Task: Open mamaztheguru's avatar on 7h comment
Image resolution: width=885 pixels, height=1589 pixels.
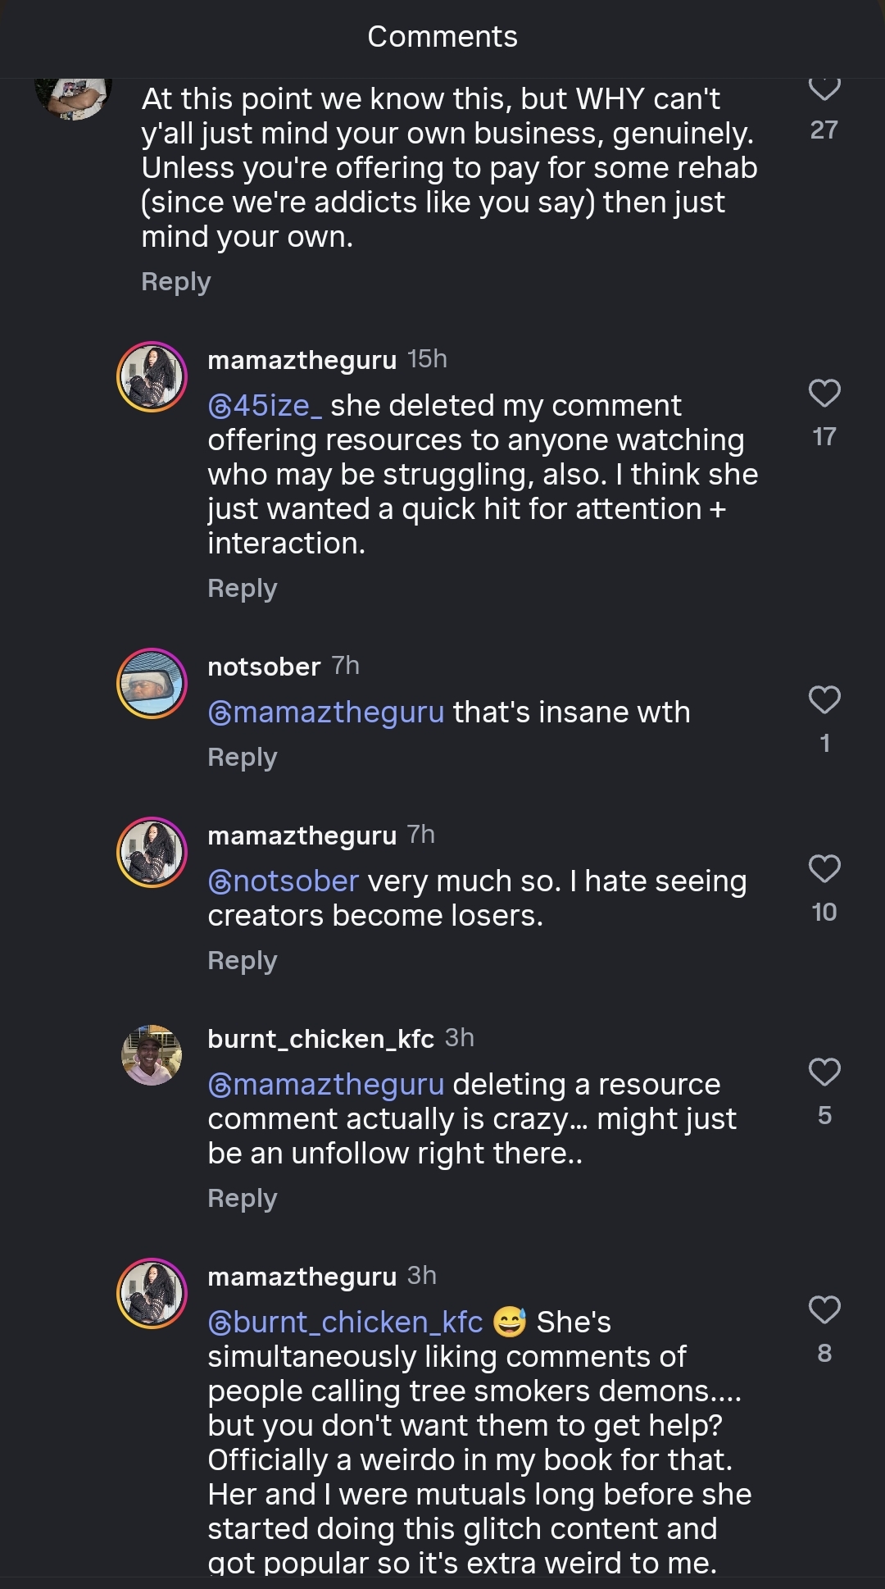Action: pyautogui.click(x=152, y=852)
